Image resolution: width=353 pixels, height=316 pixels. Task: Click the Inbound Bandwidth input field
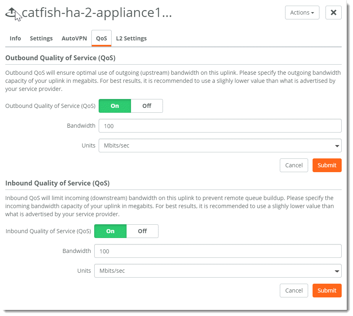tap(218, 251)
